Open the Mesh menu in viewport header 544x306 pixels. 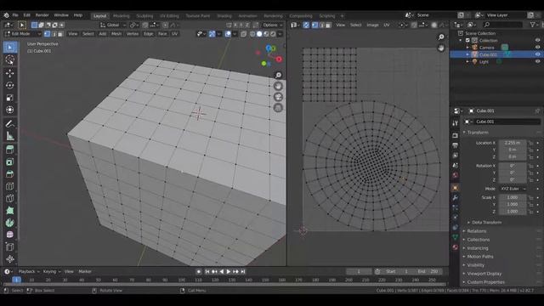click(x=116, y=34)
